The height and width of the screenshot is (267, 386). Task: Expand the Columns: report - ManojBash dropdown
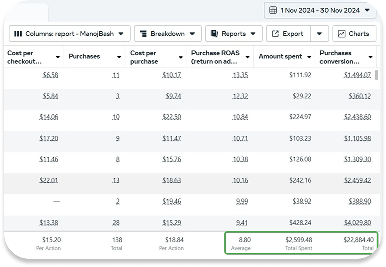click(70, 34)
